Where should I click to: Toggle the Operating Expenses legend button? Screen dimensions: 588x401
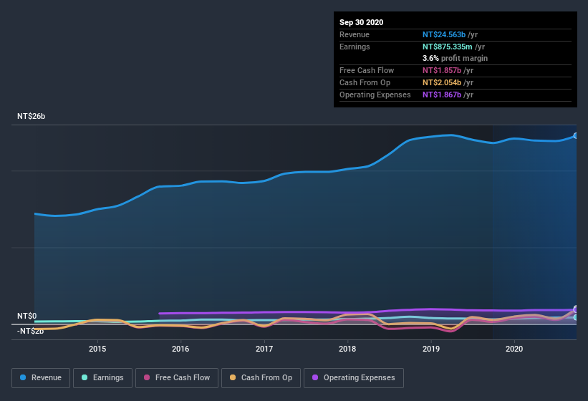pos(354,378)
